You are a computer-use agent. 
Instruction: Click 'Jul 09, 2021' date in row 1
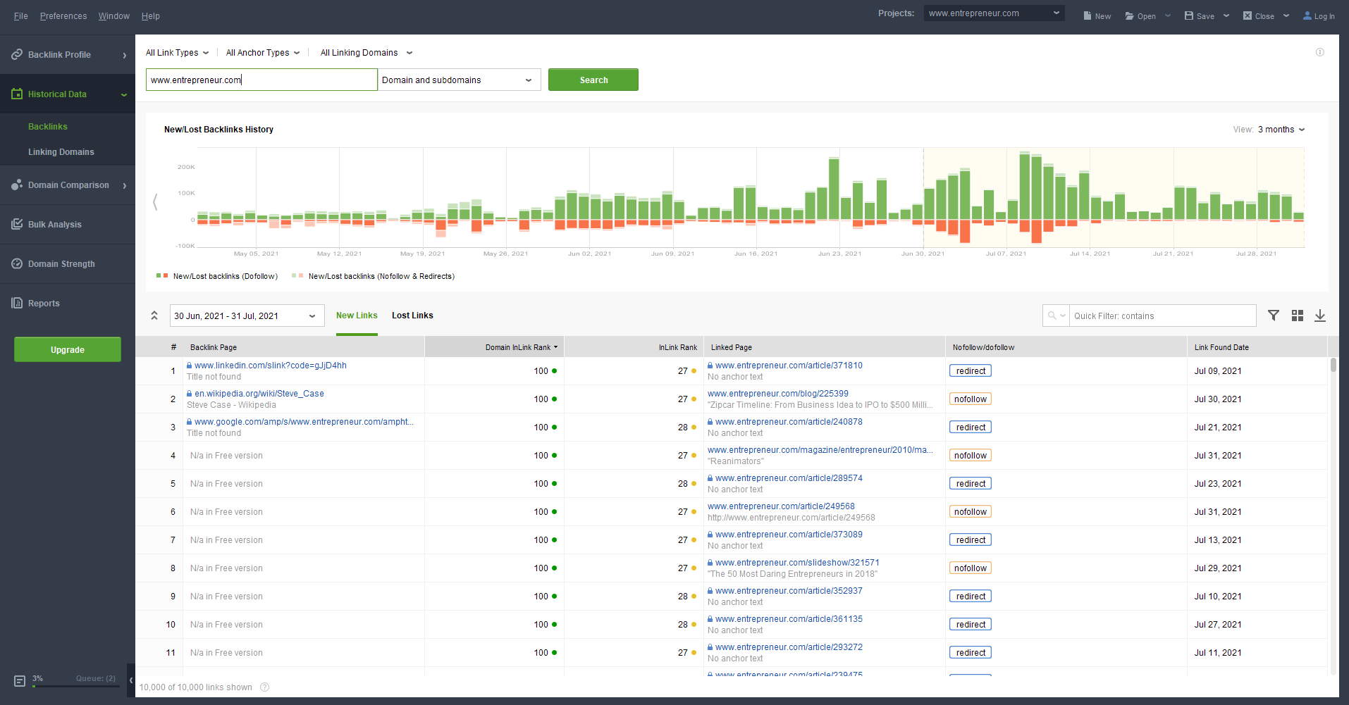point(1218,371)
